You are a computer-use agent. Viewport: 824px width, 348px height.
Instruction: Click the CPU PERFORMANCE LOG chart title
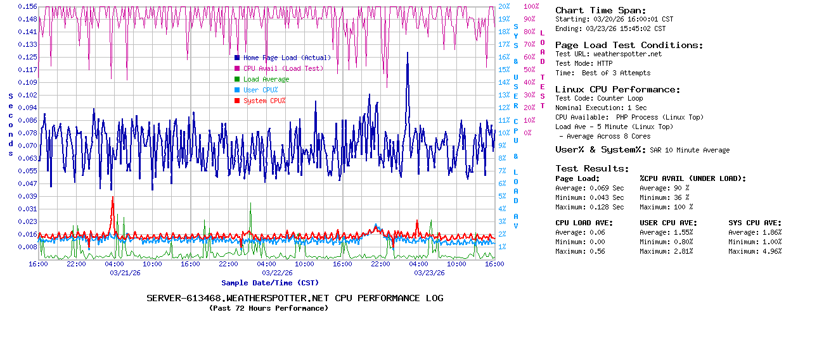295,298
